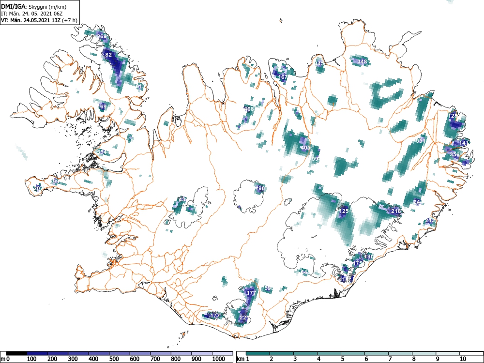Click the '700' tick on the meter legend
This screenshot has width=484, height=363.
pyautogui.click(x=155, y=359)
